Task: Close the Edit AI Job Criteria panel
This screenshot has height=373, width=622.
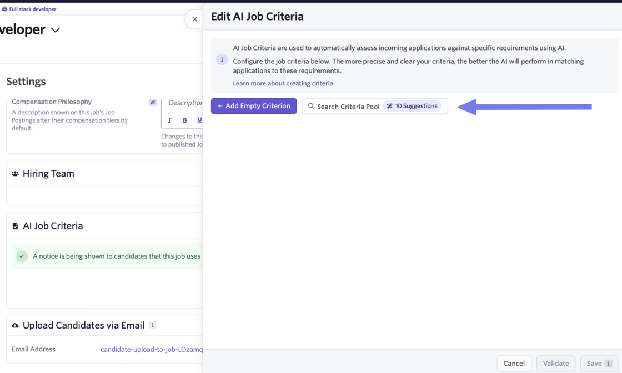Action: coord(194,19)
